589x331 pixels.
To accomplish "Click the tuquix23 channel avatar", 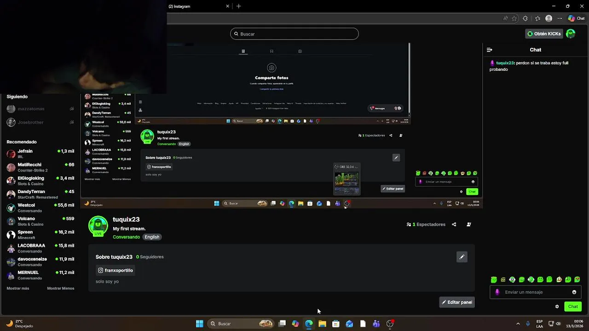I will pyautogui.click(x=98, y=226).
